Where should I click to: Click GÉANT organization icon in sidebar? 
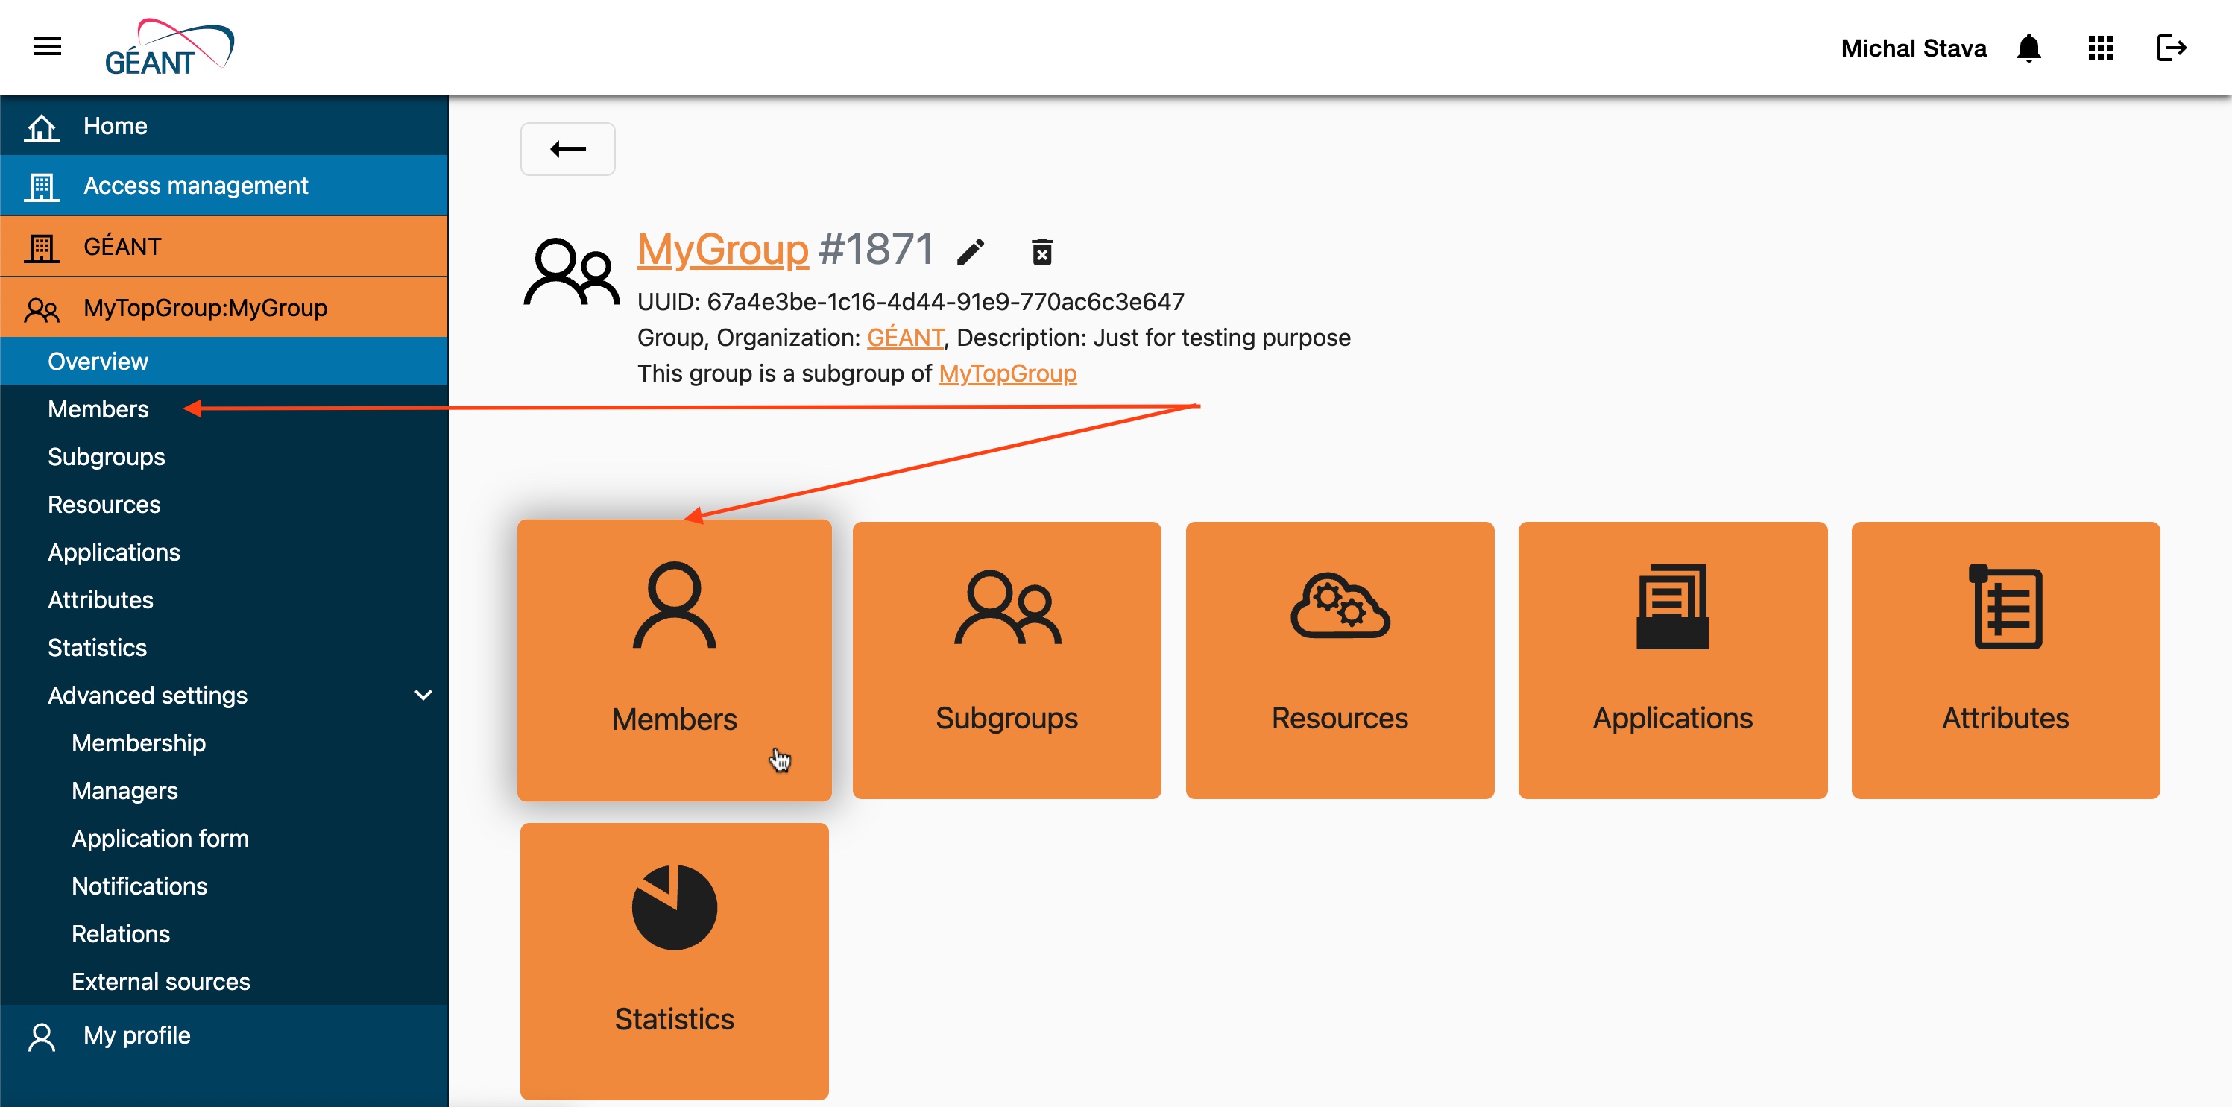pos(42,247)
